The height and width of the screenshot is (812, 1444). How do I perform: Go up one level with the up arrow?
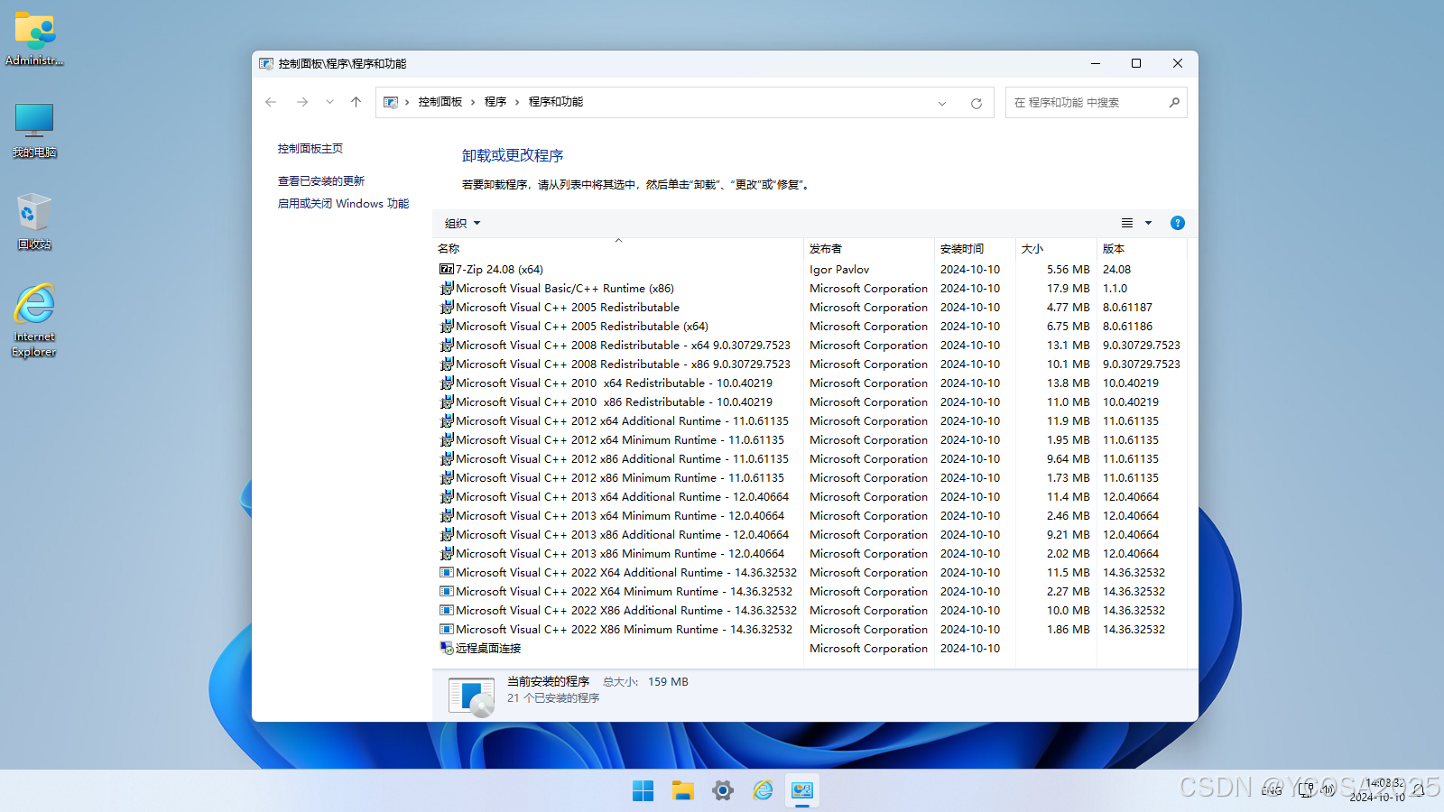356,102
